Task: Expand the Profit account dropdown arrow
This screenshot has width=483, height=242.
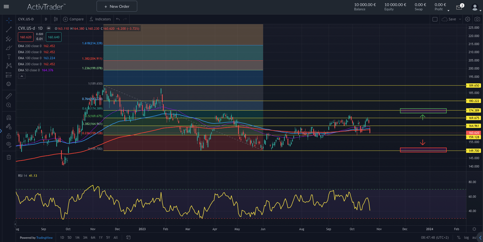Action: coord(448,11)
